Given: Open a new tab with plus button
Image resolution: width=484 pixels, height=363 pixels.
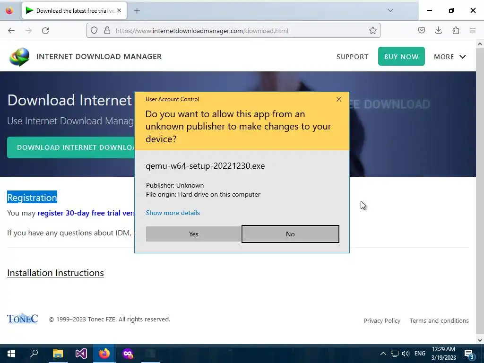Looking at the screenshot, I should [x=137, y=11].
